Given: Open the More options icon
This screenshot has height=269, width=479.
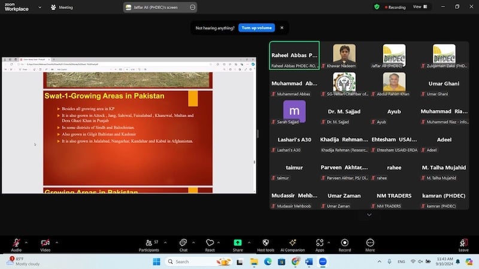Looking at the screenshot, I should pyautogui.click(x=370, y=243).
